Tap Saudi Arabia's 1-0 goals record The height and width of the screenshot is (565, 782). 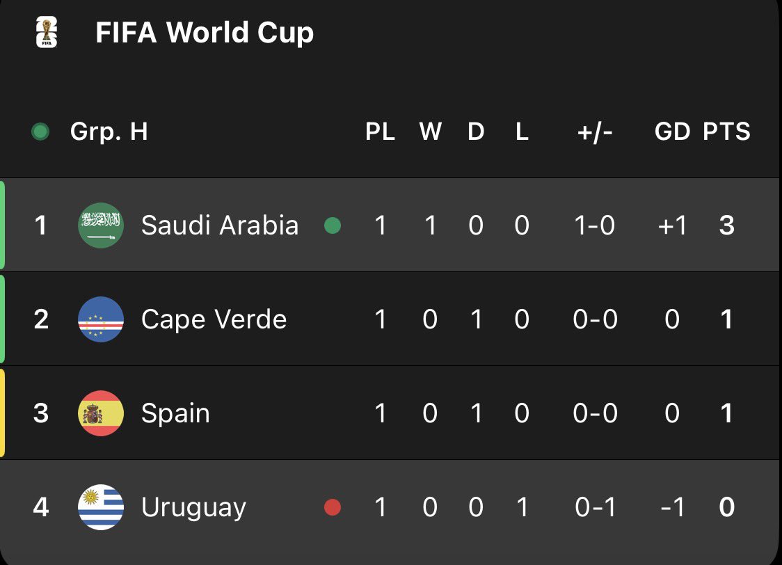(x=594, y=225)
